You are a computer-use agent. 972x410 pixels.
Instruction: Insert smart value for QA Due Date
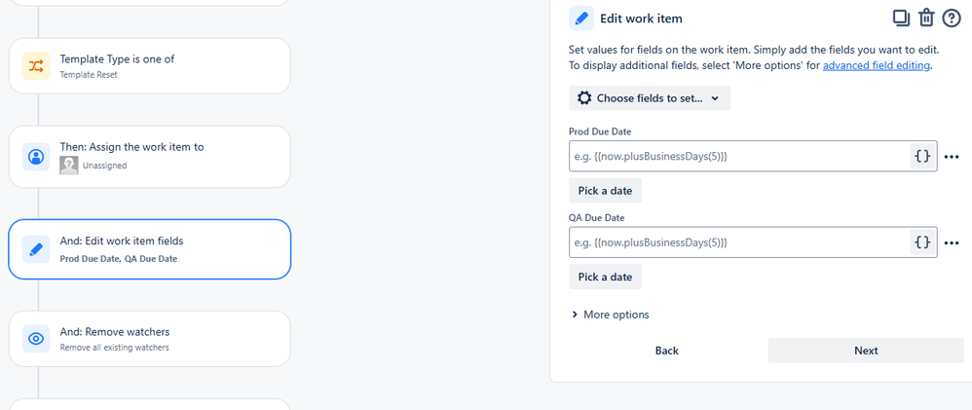click(x=923, y=242)
